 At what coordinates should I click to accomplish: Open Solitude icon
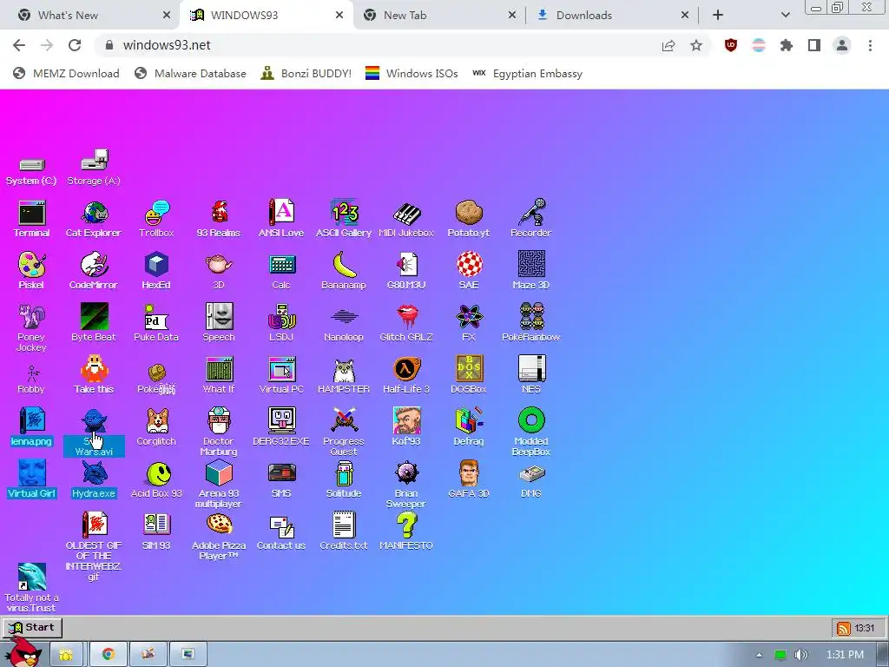tap(344, 479)
